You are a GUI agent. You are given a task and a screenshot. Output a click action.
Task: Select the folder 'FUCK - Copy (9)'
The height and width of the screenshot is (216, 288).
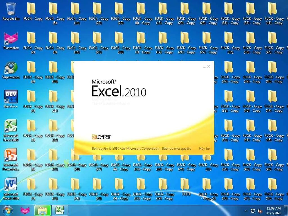coord(55,43)
